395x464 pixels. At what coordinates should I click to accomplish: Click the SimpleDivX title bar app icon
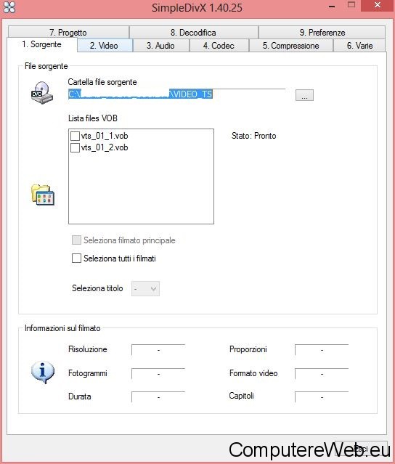click(9, 7)
